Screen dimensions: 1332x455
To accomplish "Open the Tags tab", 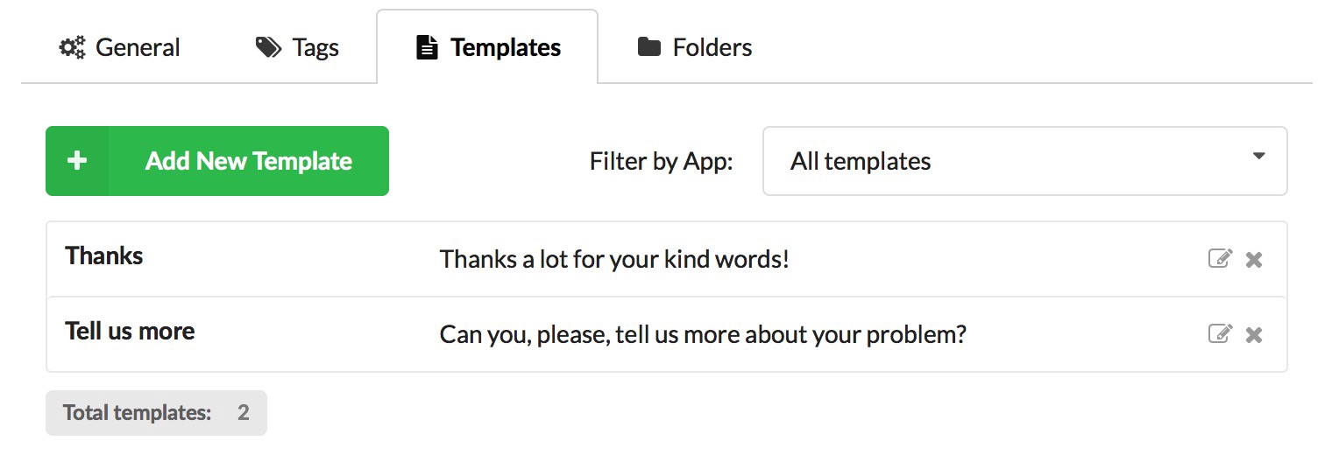I will [x=315, y=47].
